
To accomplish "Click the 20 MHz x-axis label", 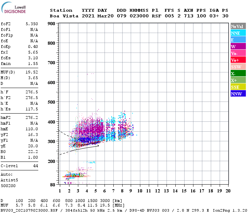I will pyautogui.click(x=228, y=191).
